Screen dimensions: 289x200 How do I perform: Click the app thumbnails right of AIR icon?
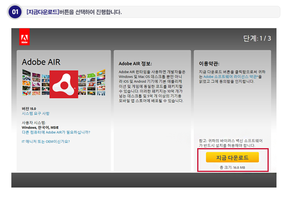tap(92, 82)
